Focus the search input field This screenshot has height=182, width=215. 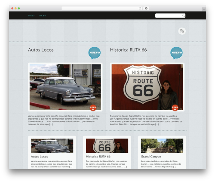tap(170, 15)
